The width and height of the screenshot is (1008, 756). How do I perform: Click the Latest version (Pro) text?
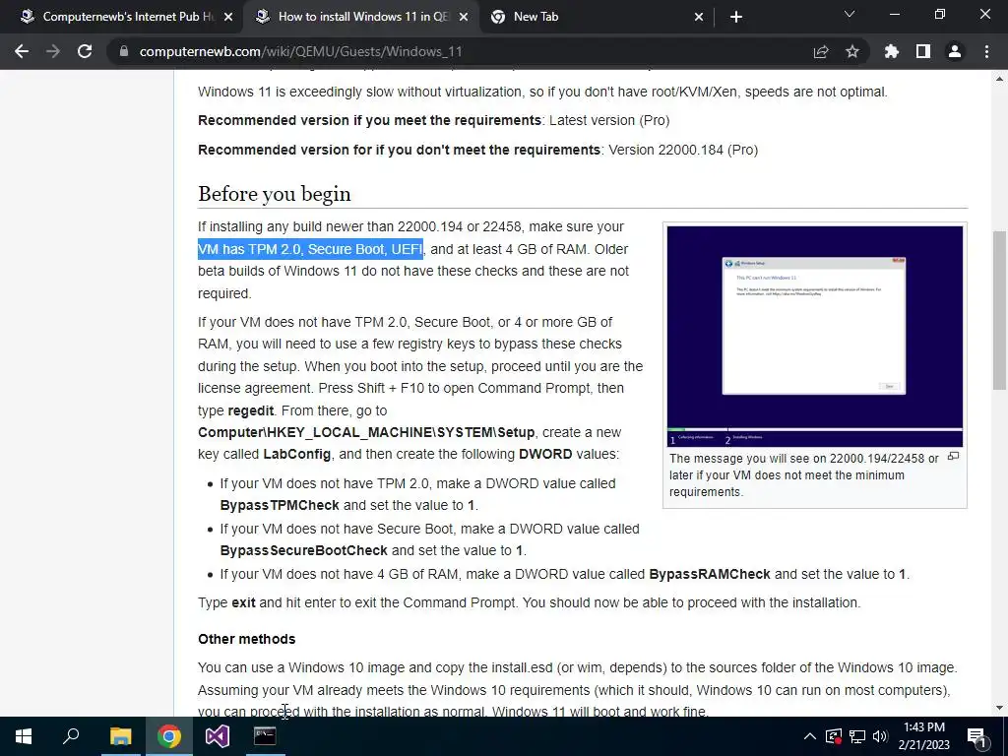[609, 120]
